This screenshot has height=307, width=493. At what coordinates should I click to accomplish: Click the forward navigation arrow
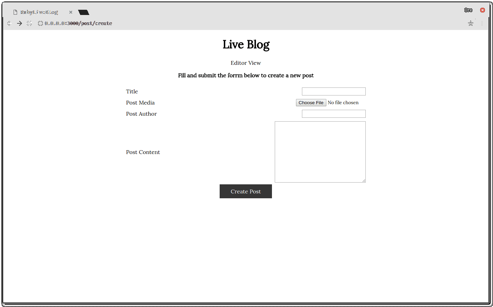point(19,23)
